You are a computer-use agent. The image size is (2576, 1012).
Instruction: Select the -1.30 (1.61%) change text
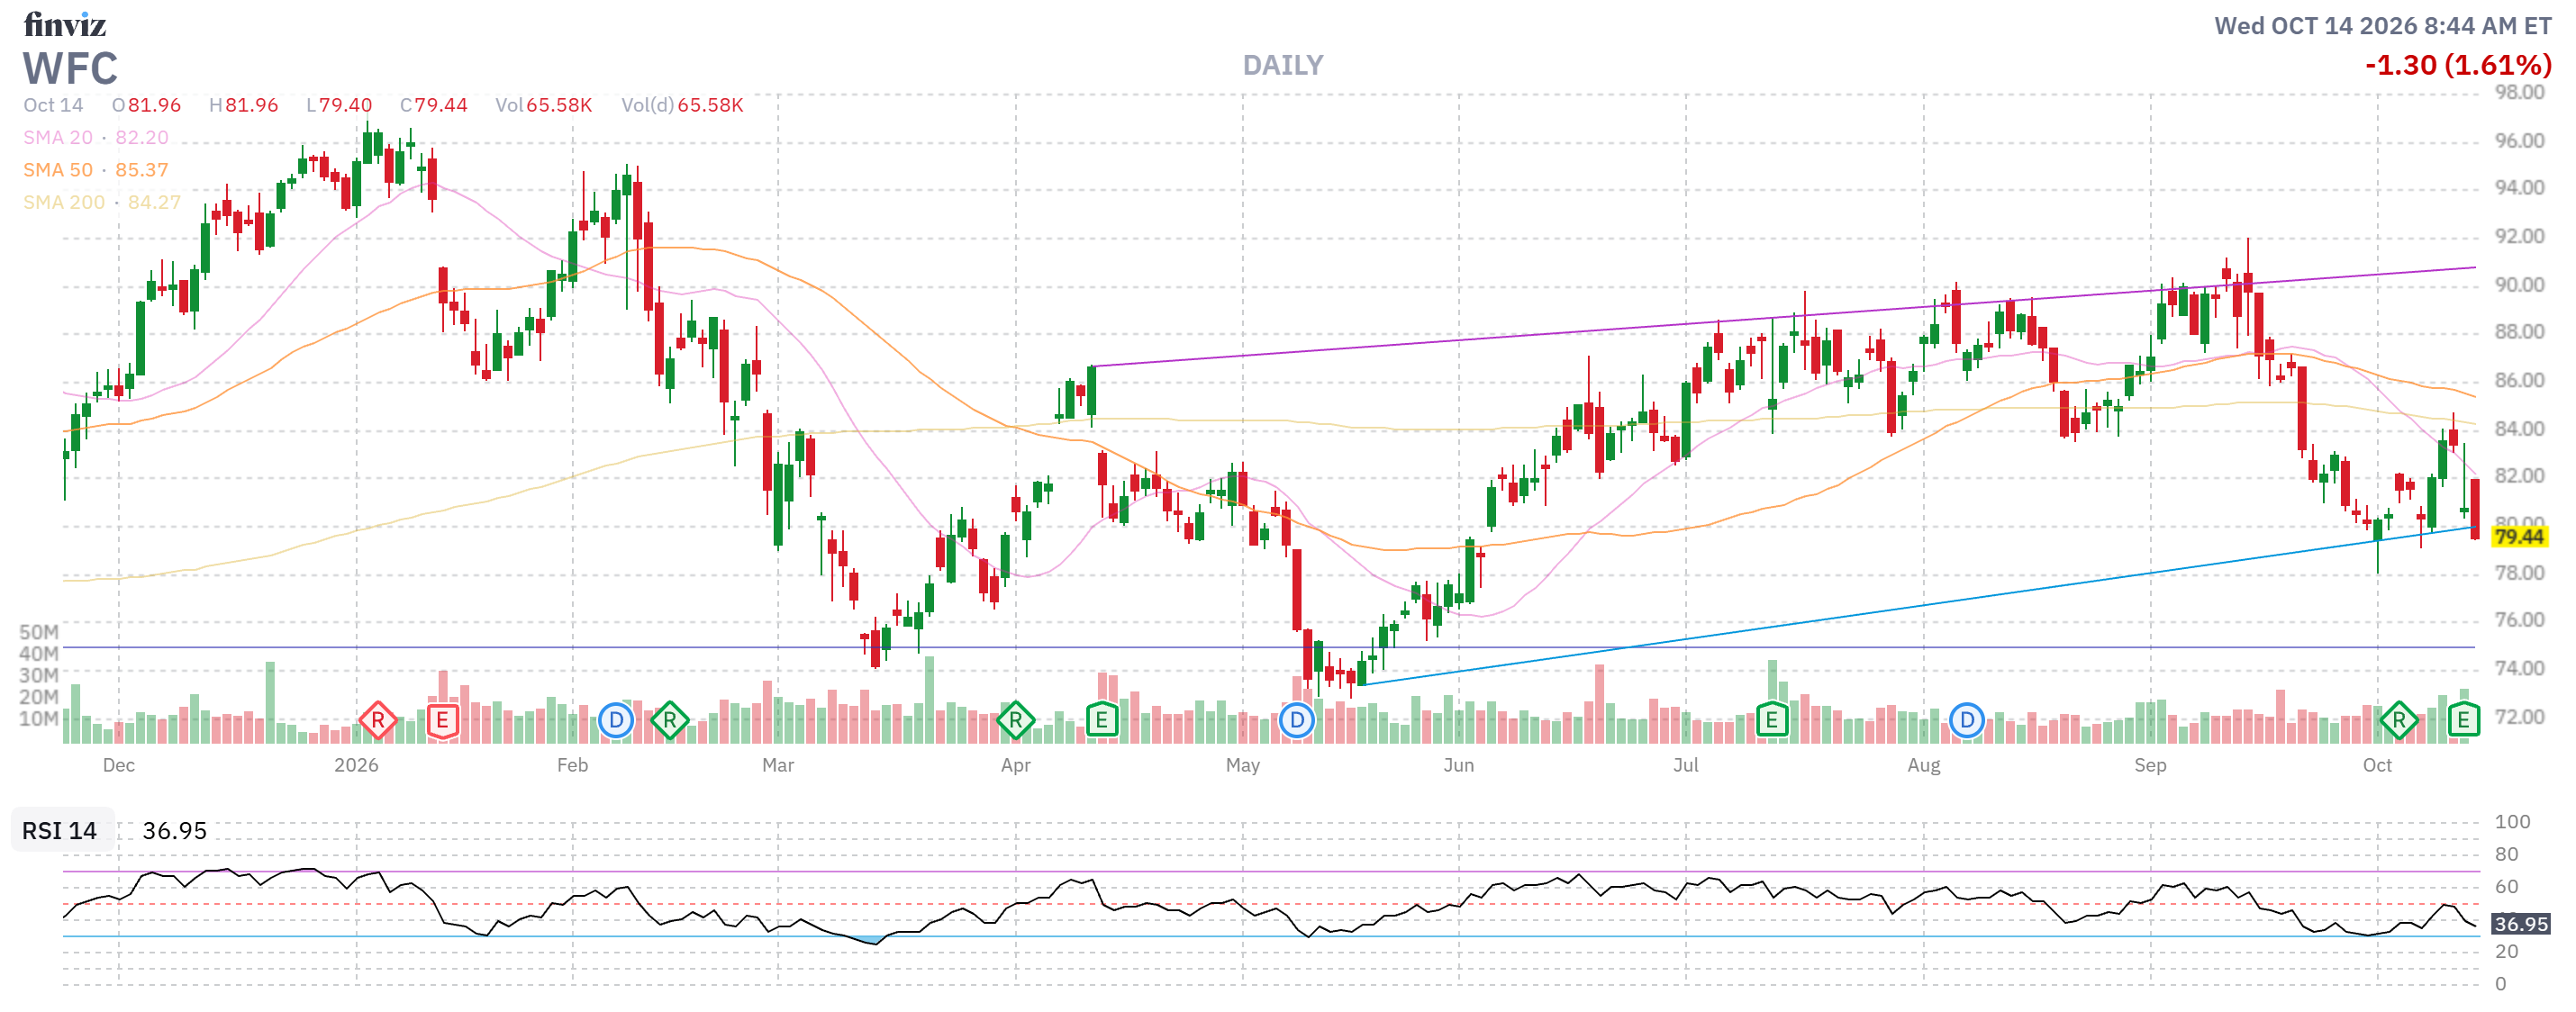(2458, 66)
